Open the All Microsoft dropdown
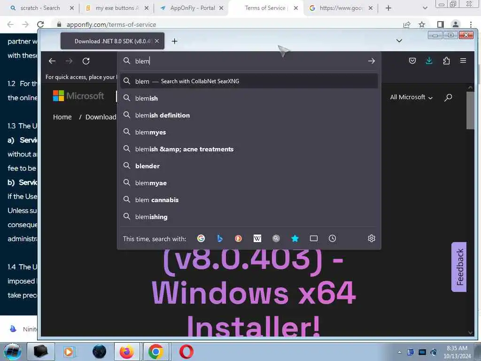Screen dimensions: 481x361 coord(411,97)
